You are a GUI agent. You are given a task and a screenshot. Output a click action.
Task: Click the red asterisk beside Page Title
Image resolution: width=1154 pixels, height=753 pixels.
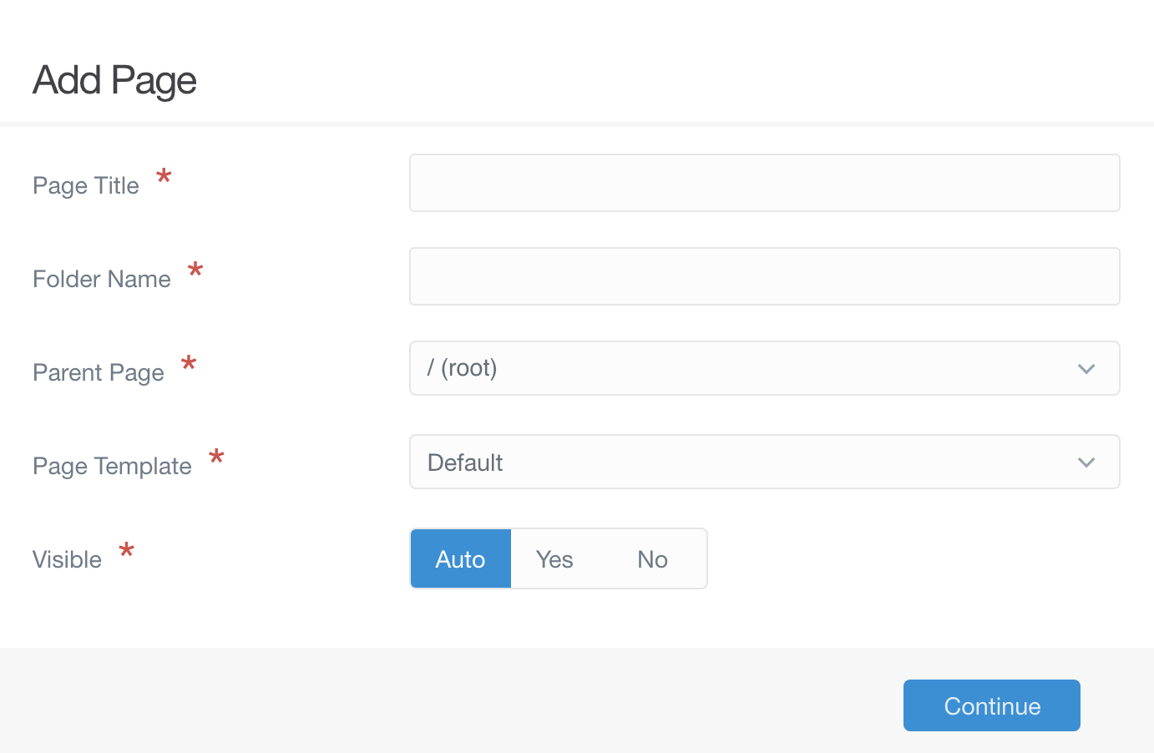tap(164, 177)
